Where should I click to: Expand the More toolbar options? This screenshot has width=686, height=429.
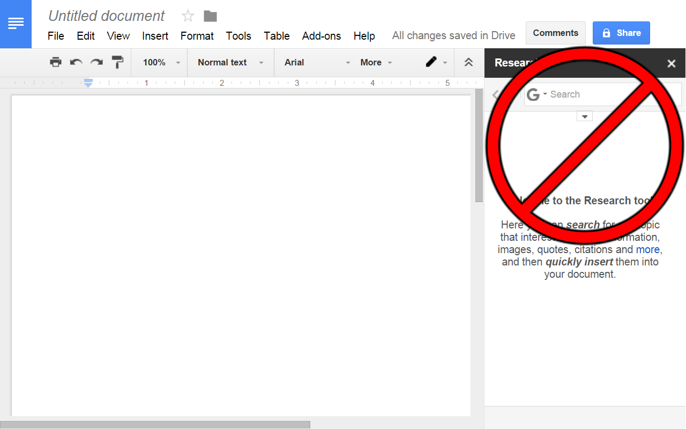(376, 62)
